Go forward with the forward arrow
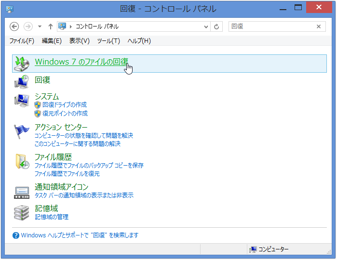 (28, 26)
